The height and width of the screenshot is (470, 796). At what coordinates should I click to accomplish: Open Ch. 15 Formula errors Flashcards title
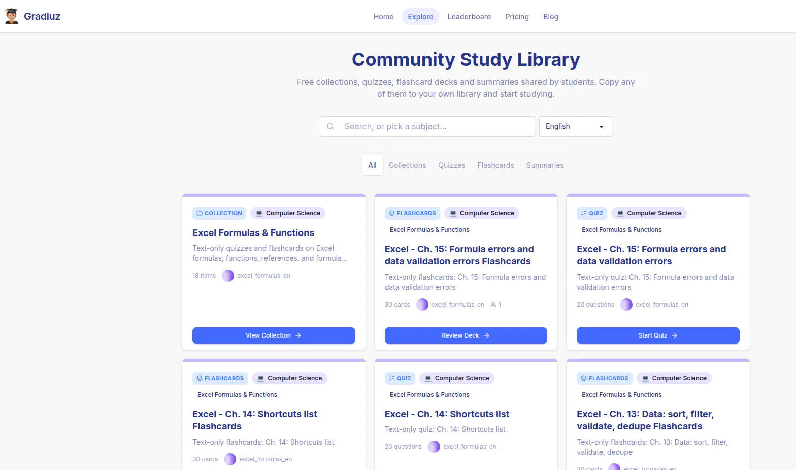click(459, 255)
